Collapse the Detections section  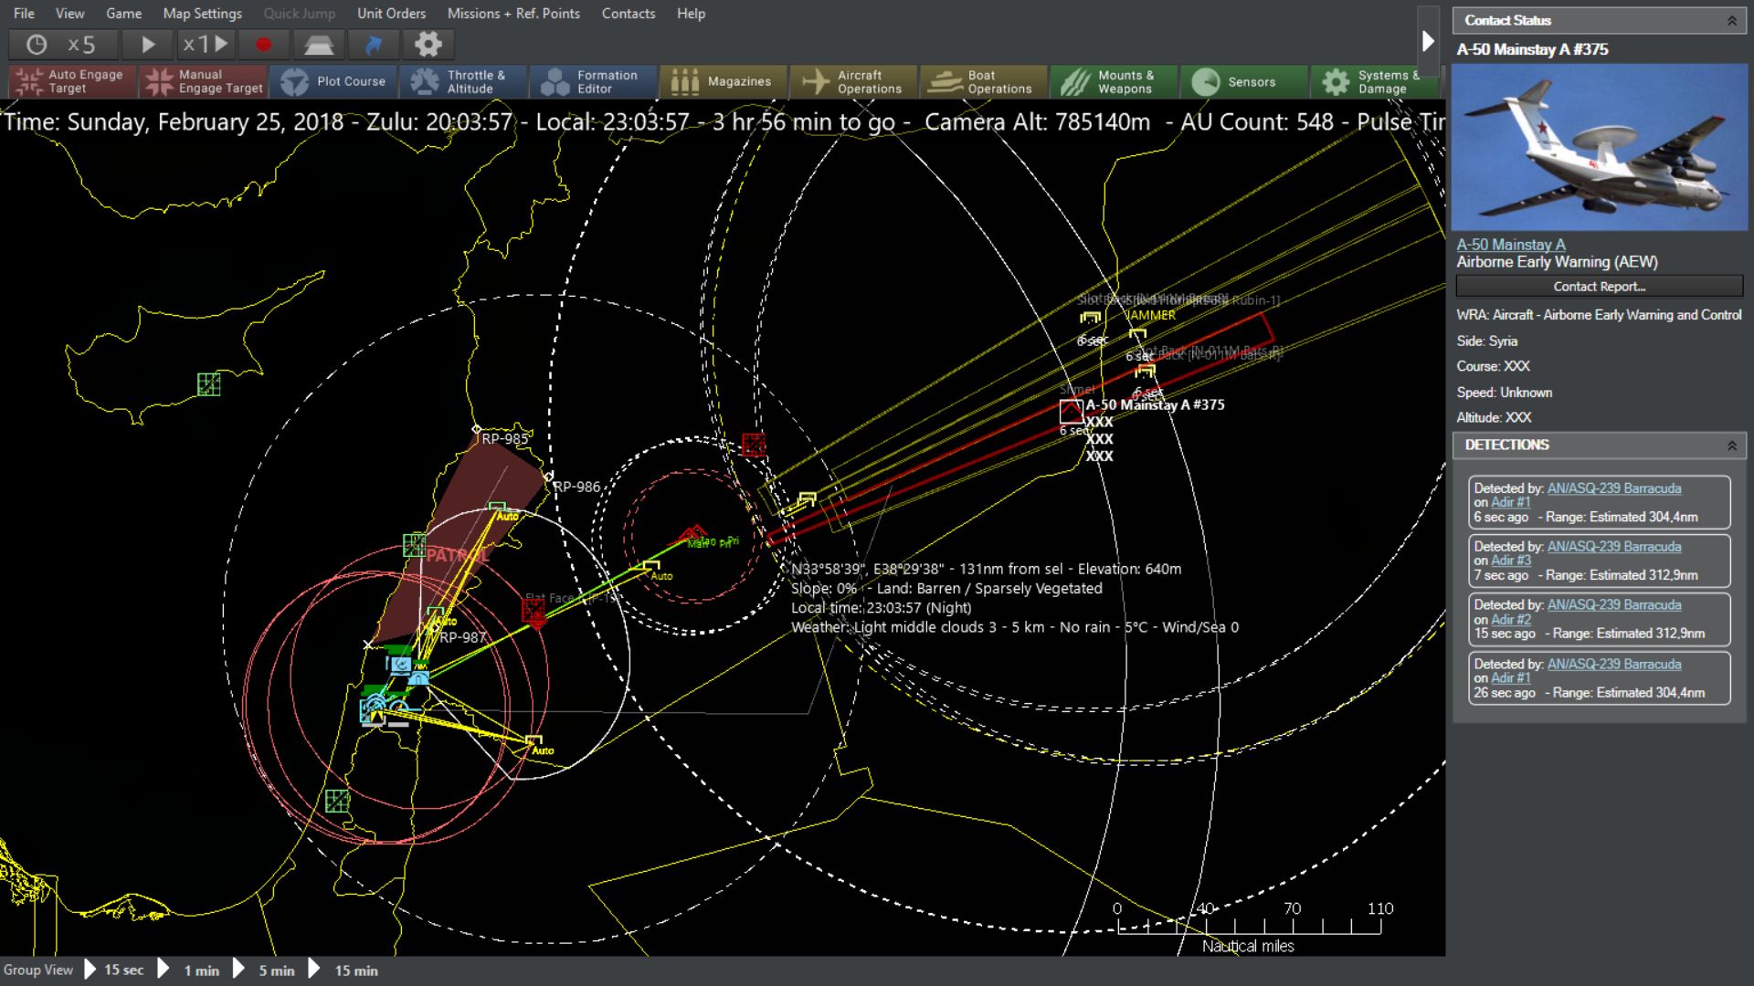pyautogui.click(x=1731, y=446)
